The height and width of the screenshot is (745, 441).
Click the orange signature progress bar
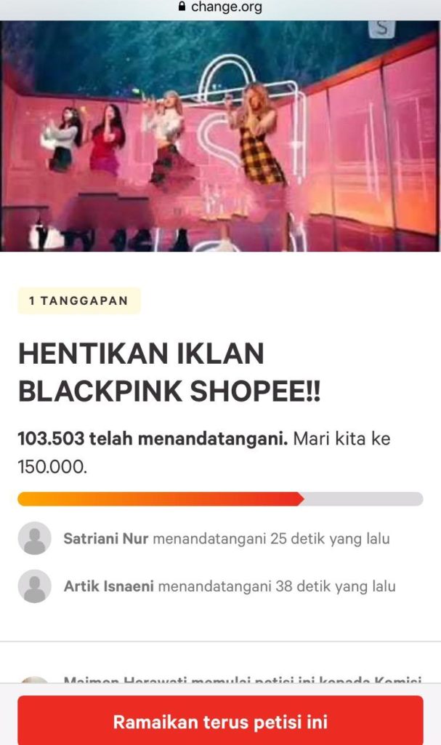pyautogui.click(x=161, y=499)
